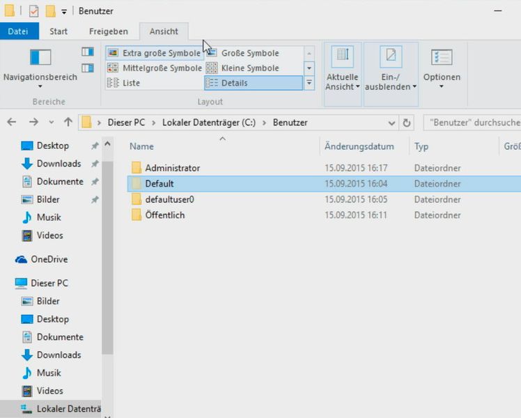Viewport: 521px width, 418px height.
Task: Select the Details layout option
Action: point(234,83)
